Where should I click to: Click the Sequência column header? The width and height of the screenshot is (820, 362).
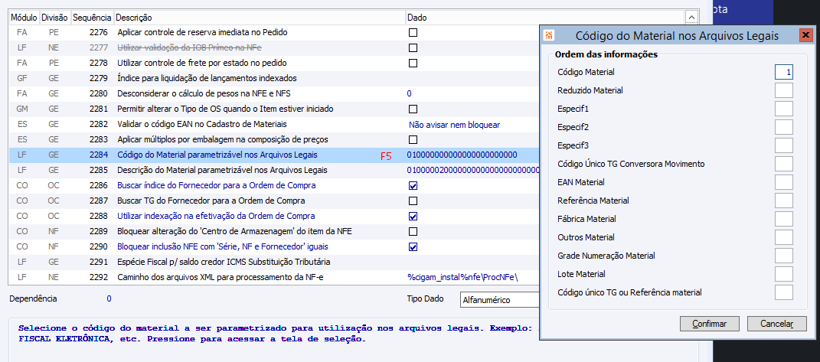pos(92,17)
